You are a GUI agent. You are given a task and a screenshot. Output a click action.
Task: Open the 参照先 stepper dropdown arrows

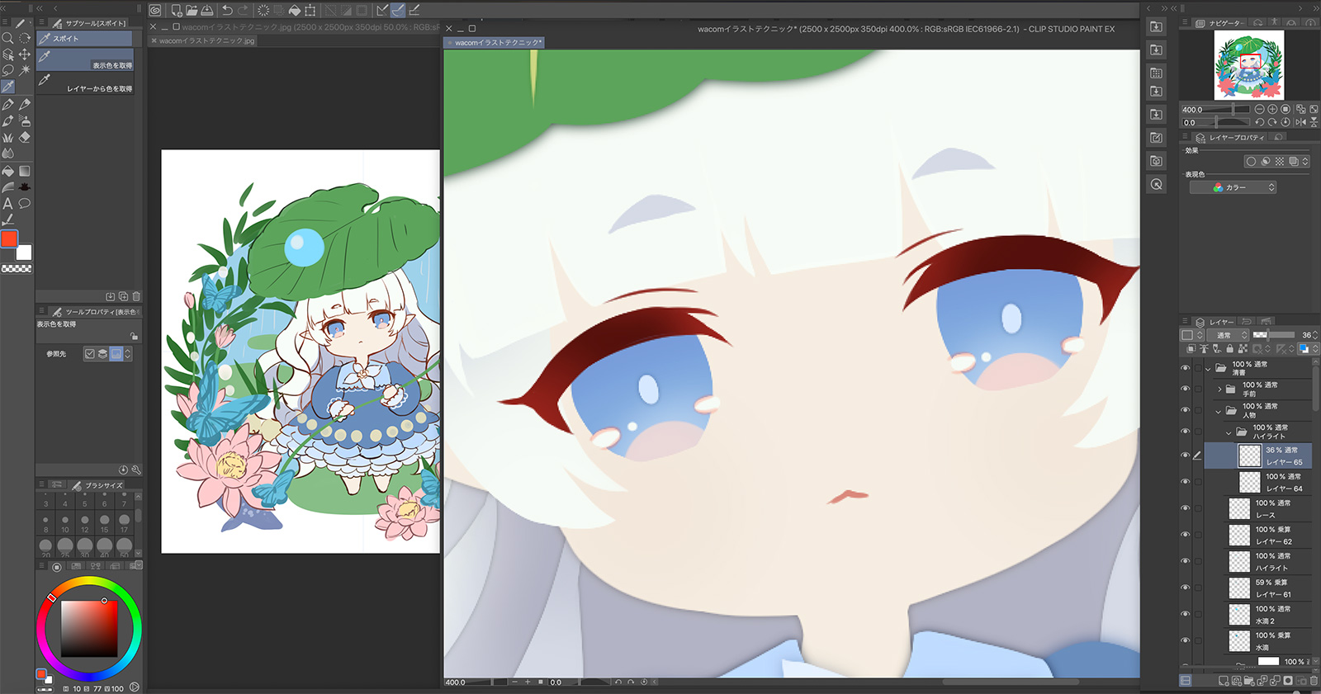pyautogui.click(x=128, y=354)
